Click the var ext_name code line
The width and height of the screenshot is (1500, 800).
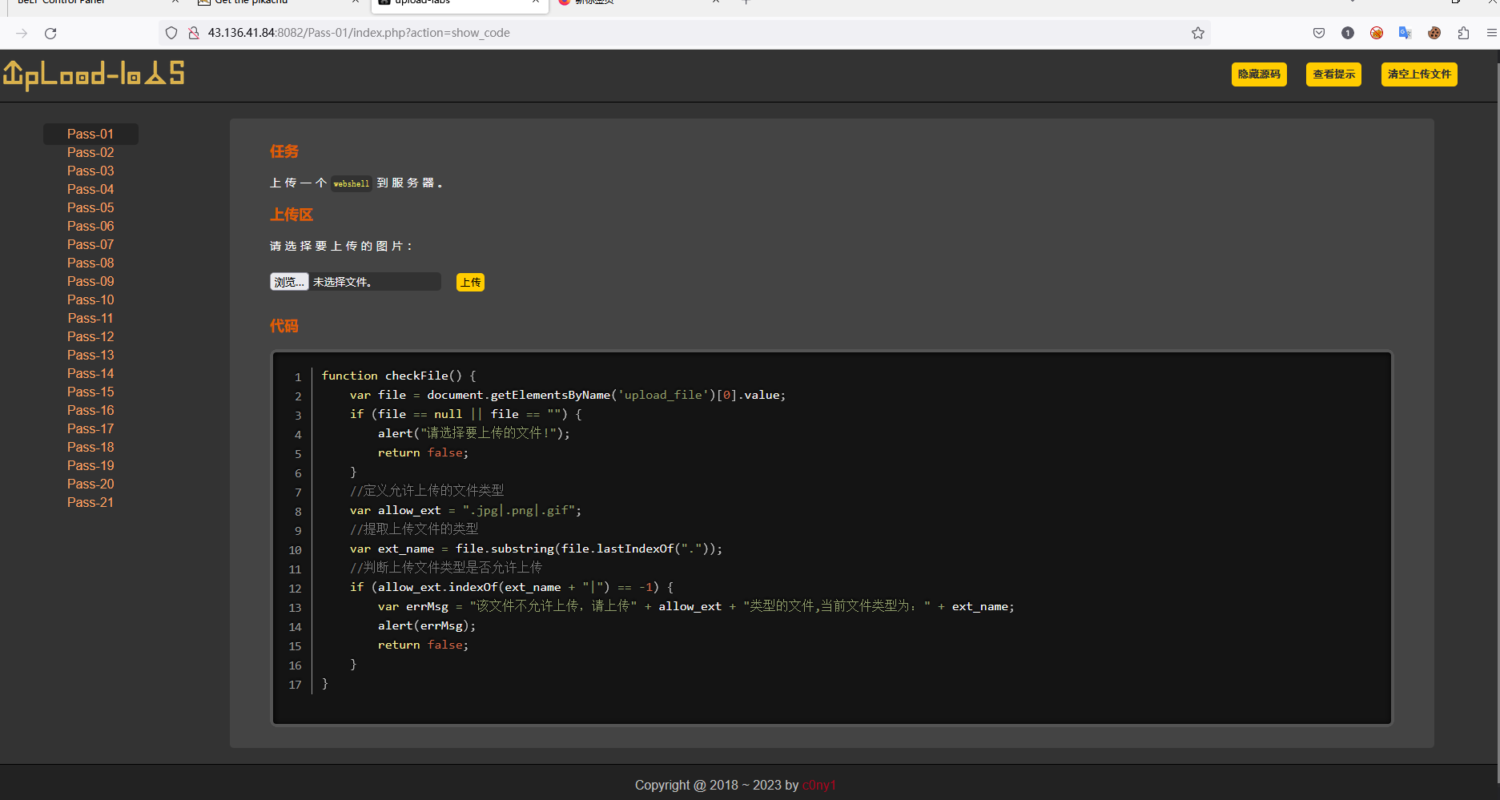537,549
